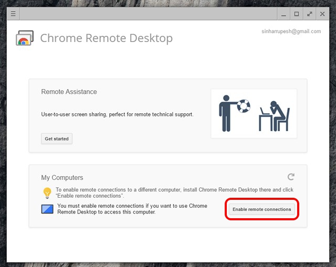Click the lightbulb tip icon
Screen dimensions: 336x267
point(47,193)
